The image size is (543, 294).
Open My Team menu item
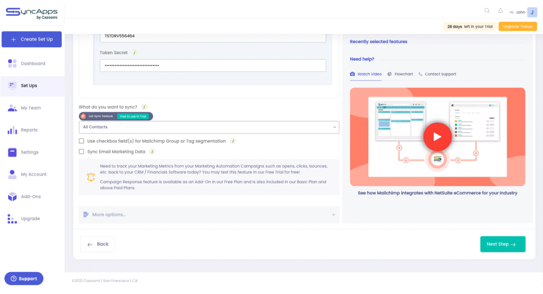[32, 107]
